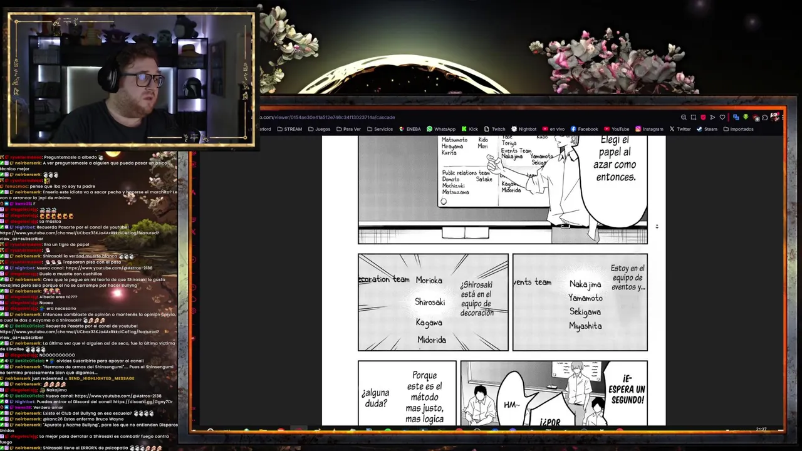Click the '¿alguna duda?' manga panel
Viewport: 802px width, 451px height.
coord(407,393)
